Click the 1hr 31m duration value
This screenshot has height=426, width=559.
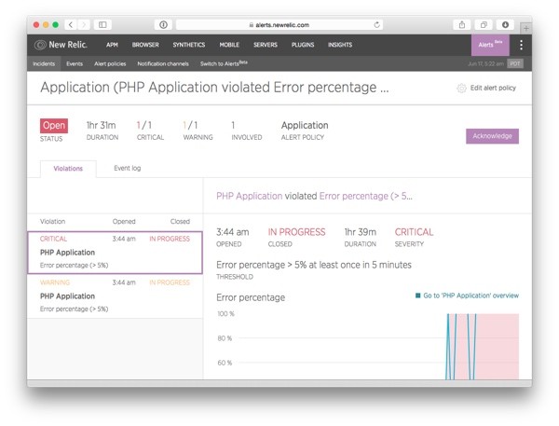click(101, 125)
